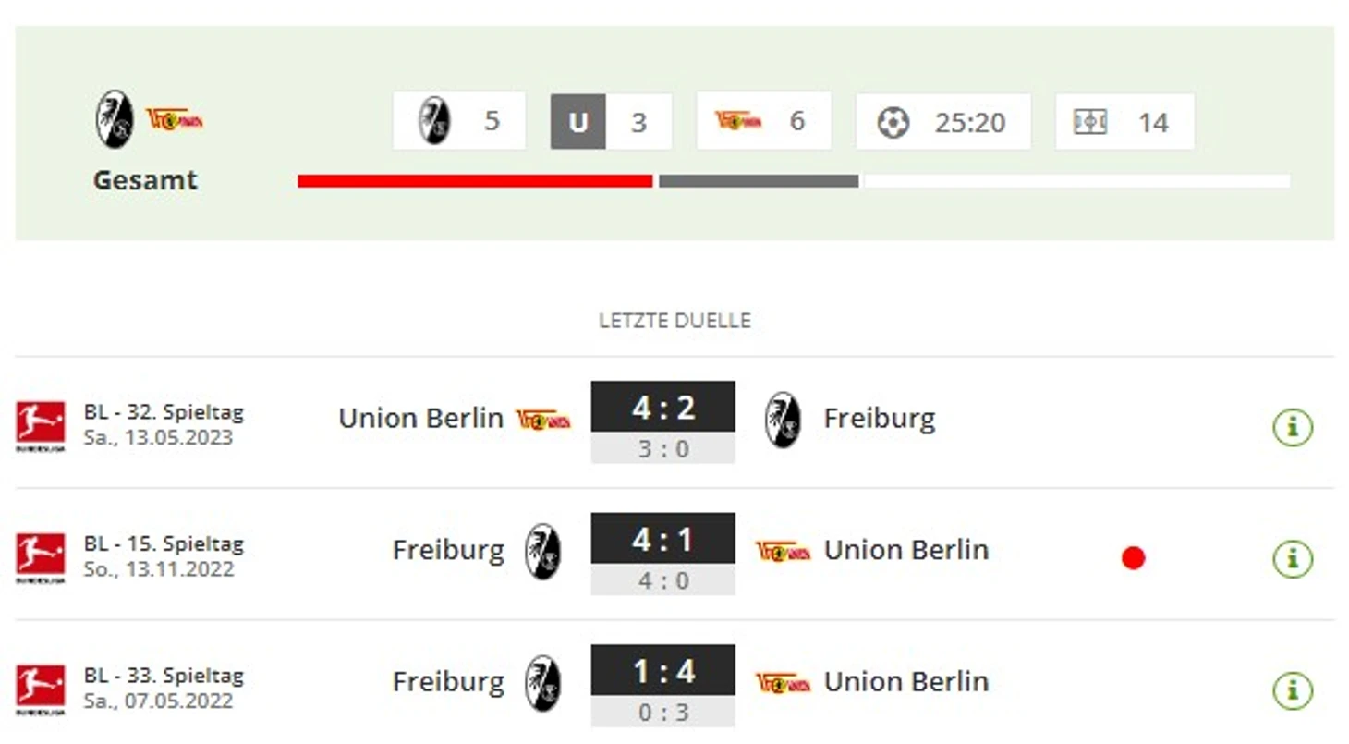Click "Union Berlin" team name in the 13.05.2023 match

click(x=420, y=419)
